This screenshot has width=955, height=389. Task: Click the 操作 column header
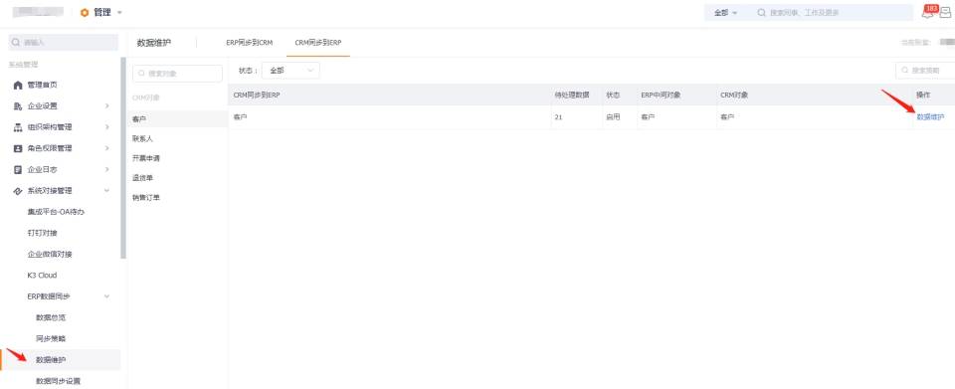point(923,95)
